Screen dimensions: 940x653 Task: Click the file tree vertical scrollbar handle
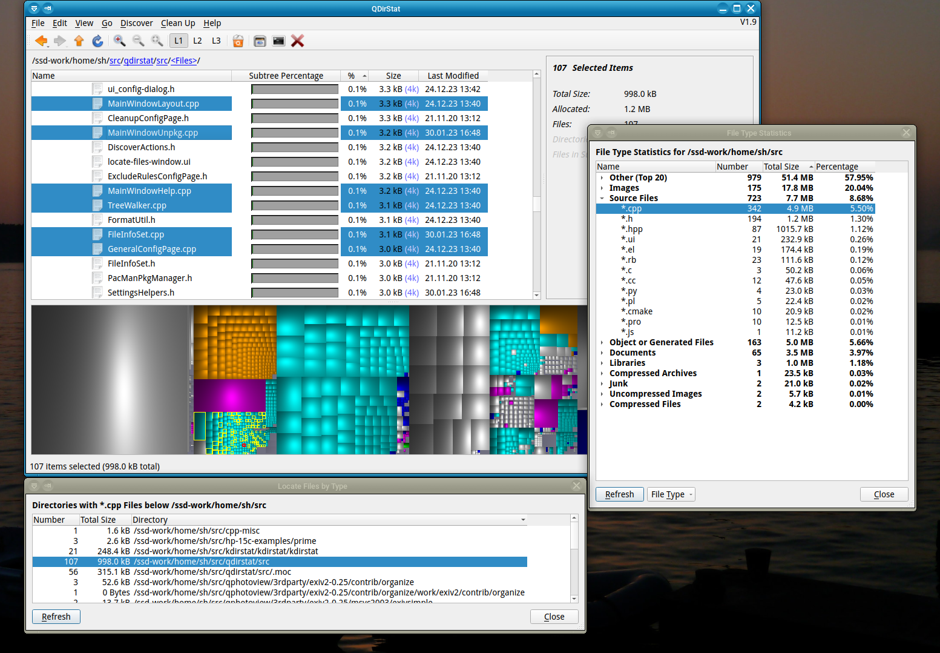pos(536,204)
